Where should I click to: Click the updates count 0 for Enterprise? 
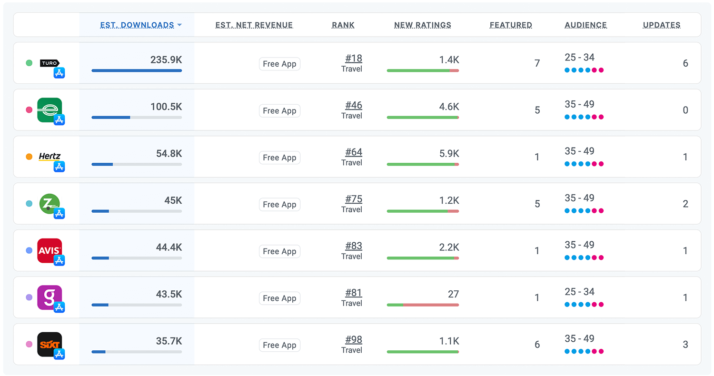pyautogui.click(x=685, y=110)
